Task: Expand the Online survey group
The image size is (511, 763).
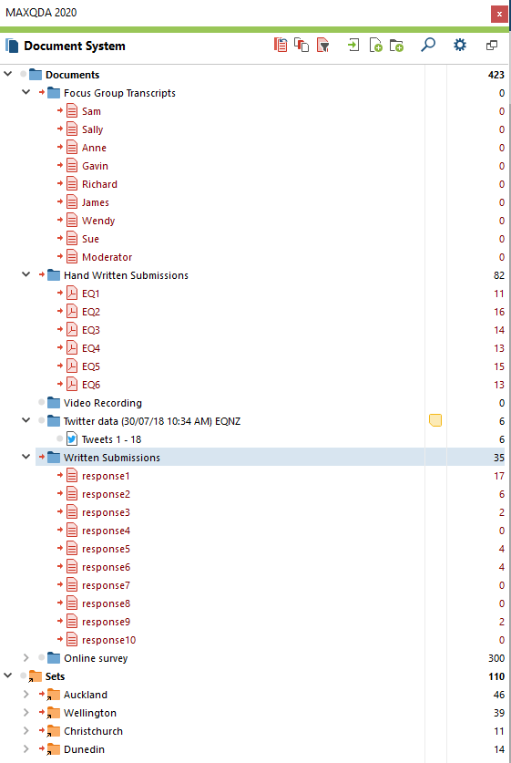Action: [26, 658]
